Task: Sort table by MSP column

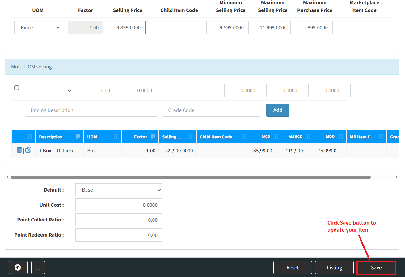Action: 266,137
